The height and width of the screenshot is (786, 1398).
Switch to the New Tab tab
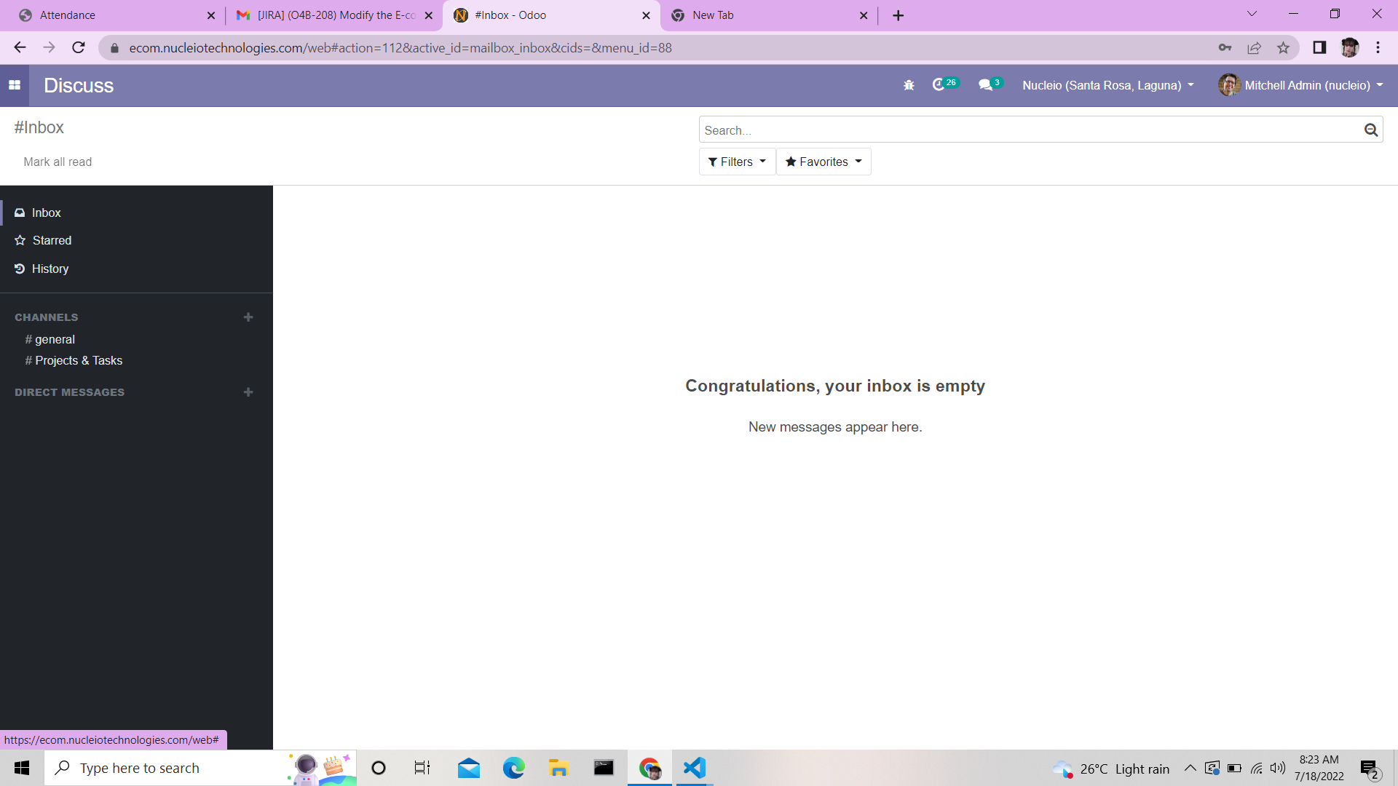point(768,15)
